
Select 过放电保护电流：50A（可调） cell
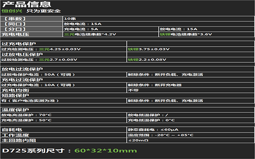[x=63, y=75]
